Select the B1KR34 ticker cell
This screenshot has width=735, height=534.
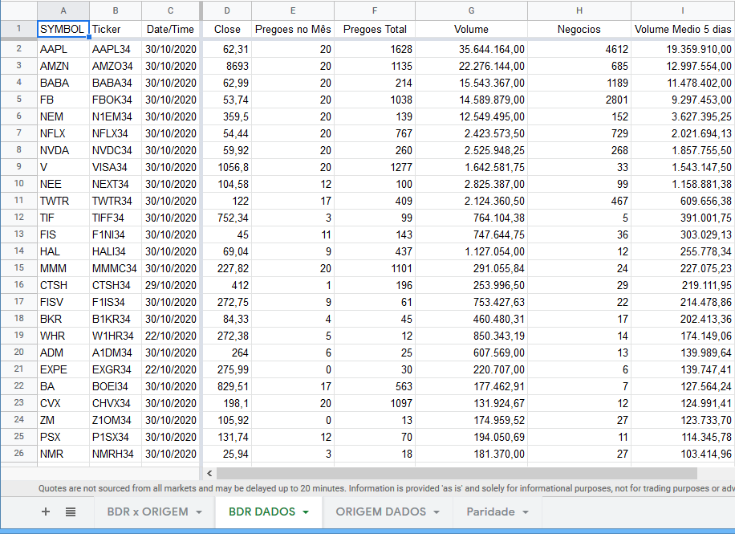point(116,319)
